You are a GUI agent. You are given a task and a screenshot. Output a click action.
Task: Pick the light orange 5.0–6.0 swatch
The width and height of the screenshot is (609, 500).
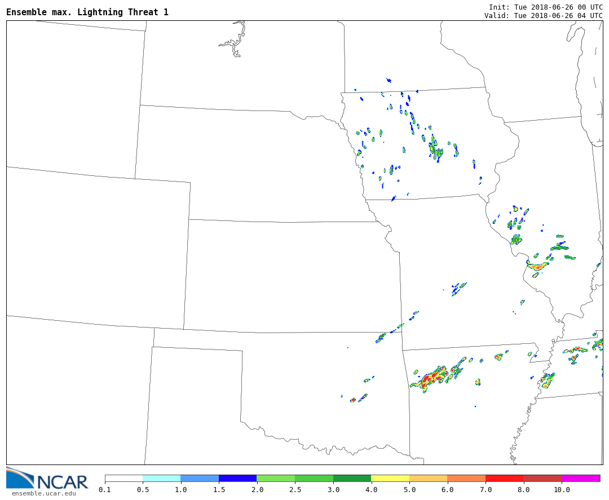pos(428,478)
